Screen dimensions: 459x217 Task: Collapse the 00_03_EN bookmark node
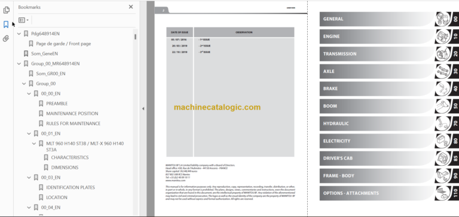coord(29,178)
